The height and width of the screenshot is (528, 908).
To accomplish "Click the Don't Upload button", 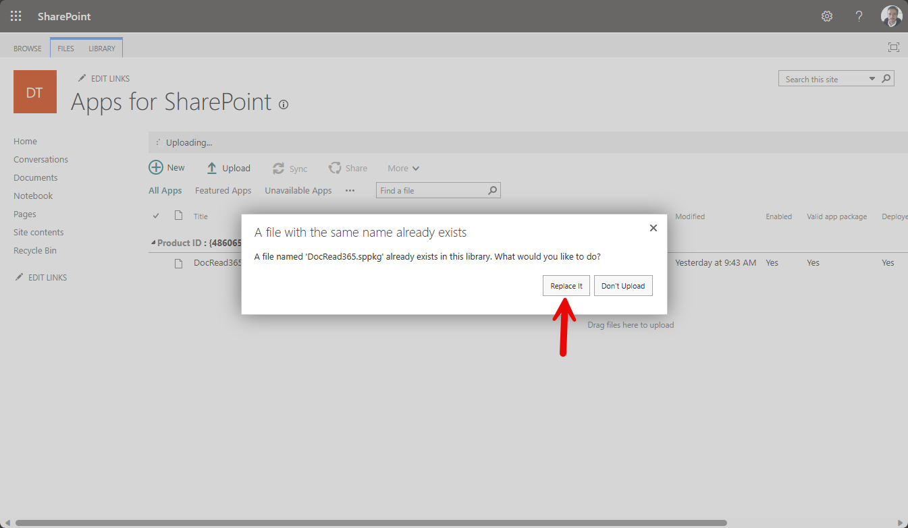I will [623, 286].
